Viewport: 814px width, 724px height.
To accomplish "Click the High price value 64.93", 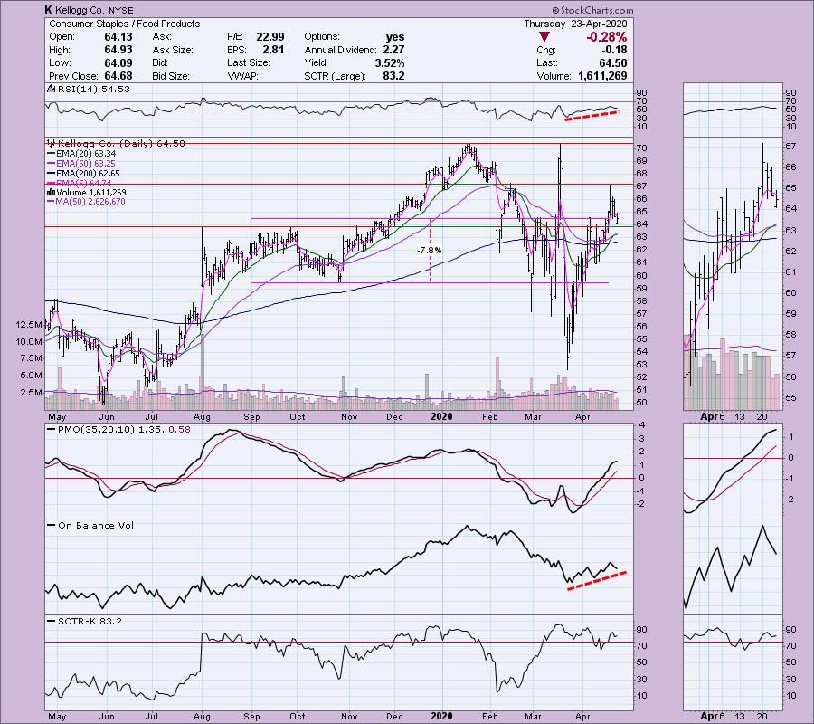I will coord(118,50).
